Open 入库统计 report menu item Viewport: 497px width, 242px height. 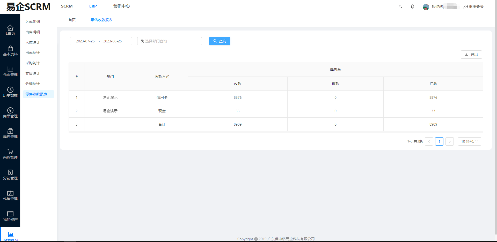point(33,42)
